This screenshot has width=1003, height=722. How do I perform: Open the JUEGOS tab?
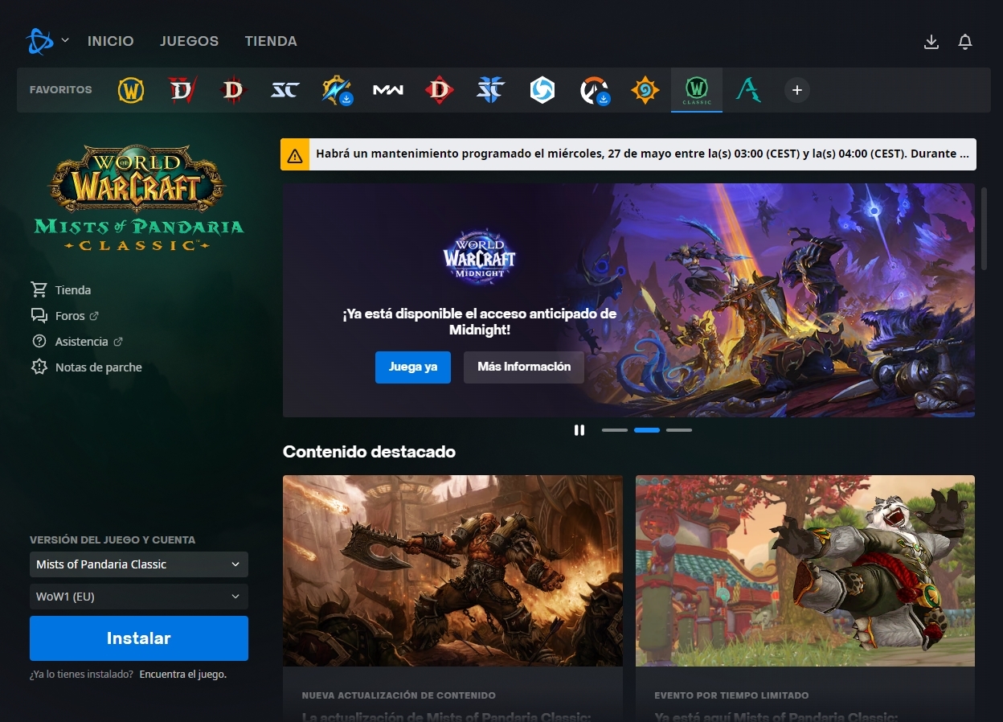click(x=190, y=41)
